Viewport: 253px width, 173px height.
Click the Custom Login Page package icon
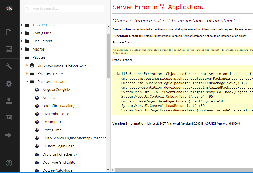[x=37, y=146]
